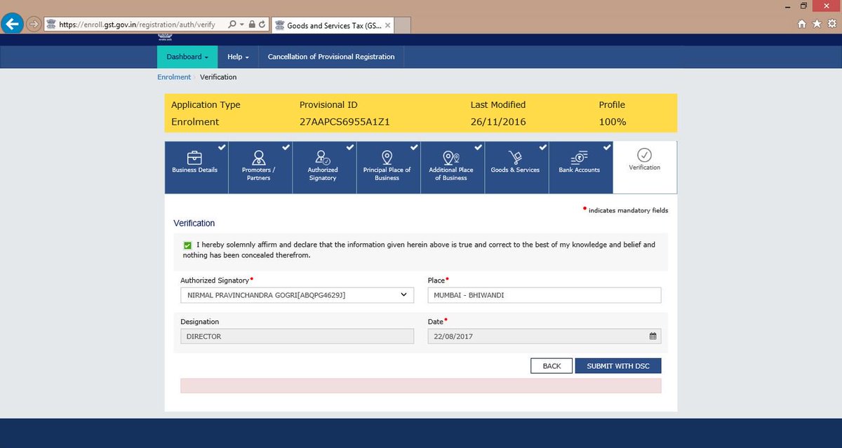
Task: Click the search magnifier in address bar
Action: click(232, 24)
